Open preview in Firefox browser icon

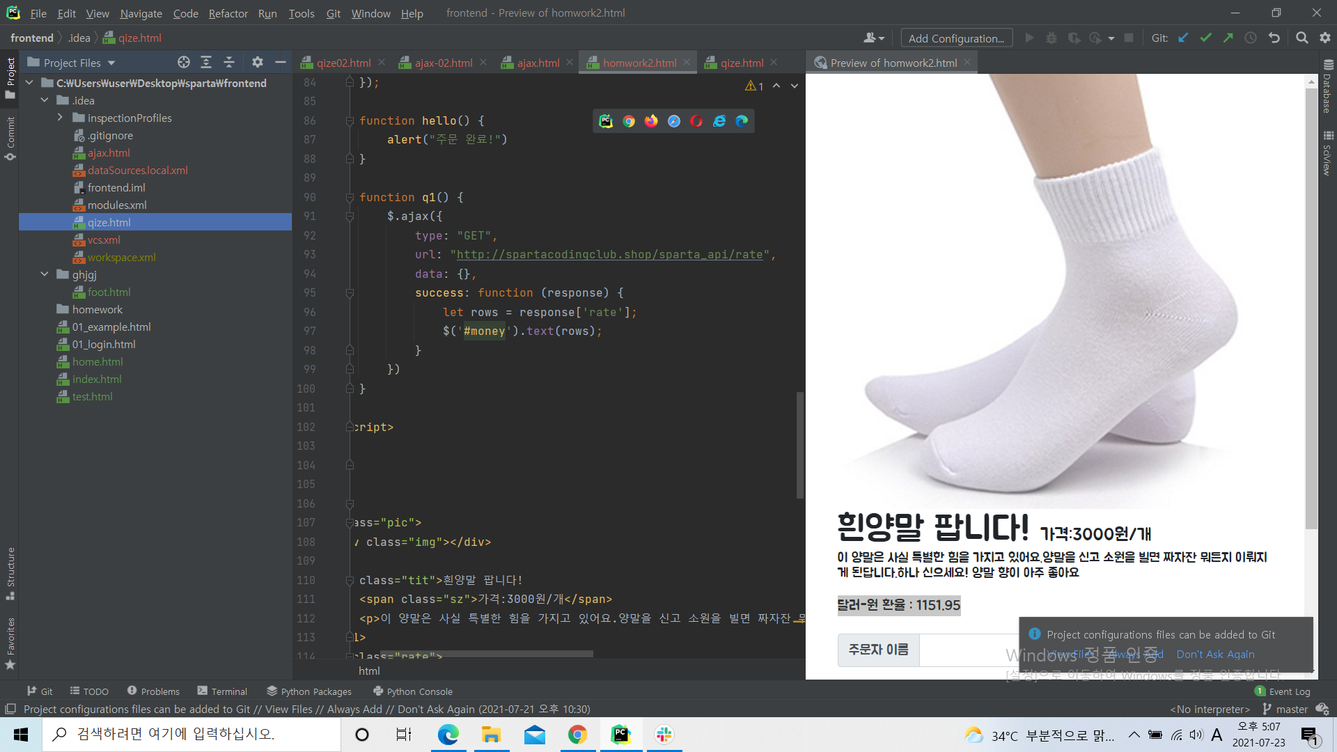651,121
